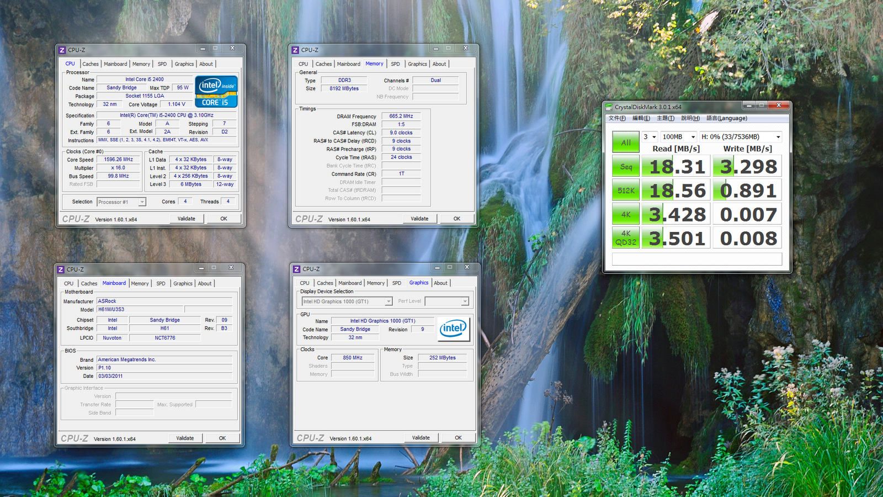Open the 語言(Language) menu in CrystalDiskMark
Image resolution: width=883 pixels, height=497 pixels.
click(x=727, y=118)
